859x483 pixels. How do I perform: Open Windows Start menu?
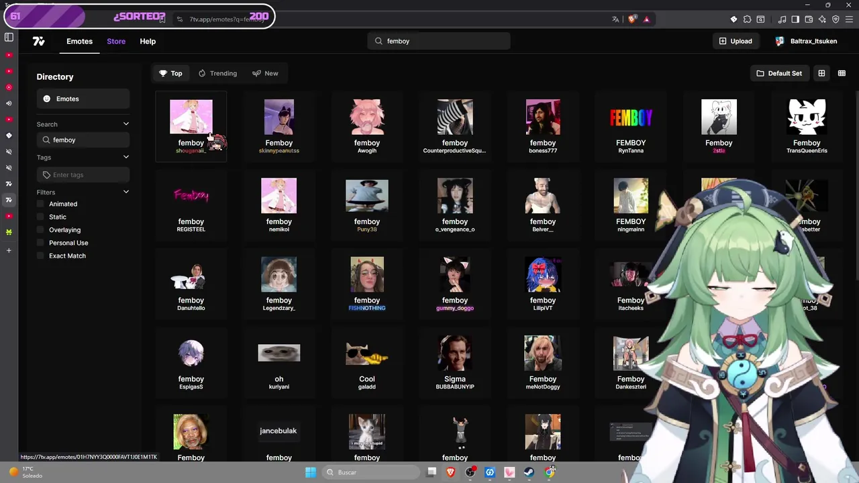[x=311, y=472]
